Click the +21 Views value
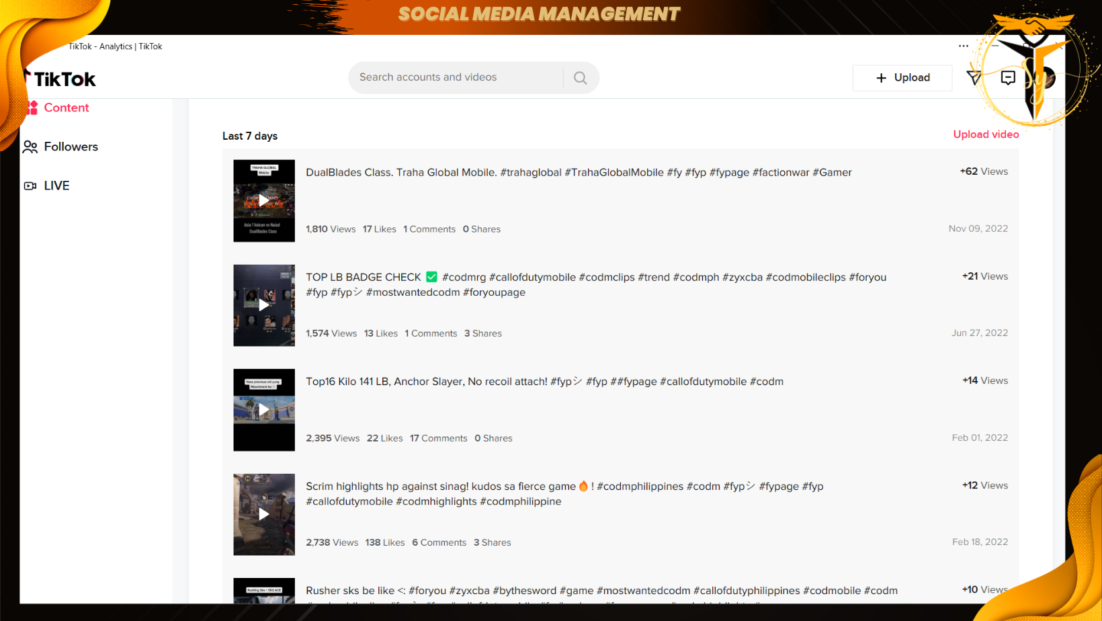Viewport: 1102px width, 621px height. point(985,276)
